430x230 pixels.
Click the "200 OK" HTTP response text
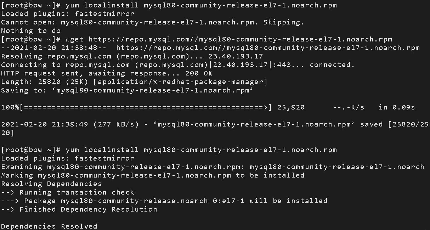[x=199, y=73]
